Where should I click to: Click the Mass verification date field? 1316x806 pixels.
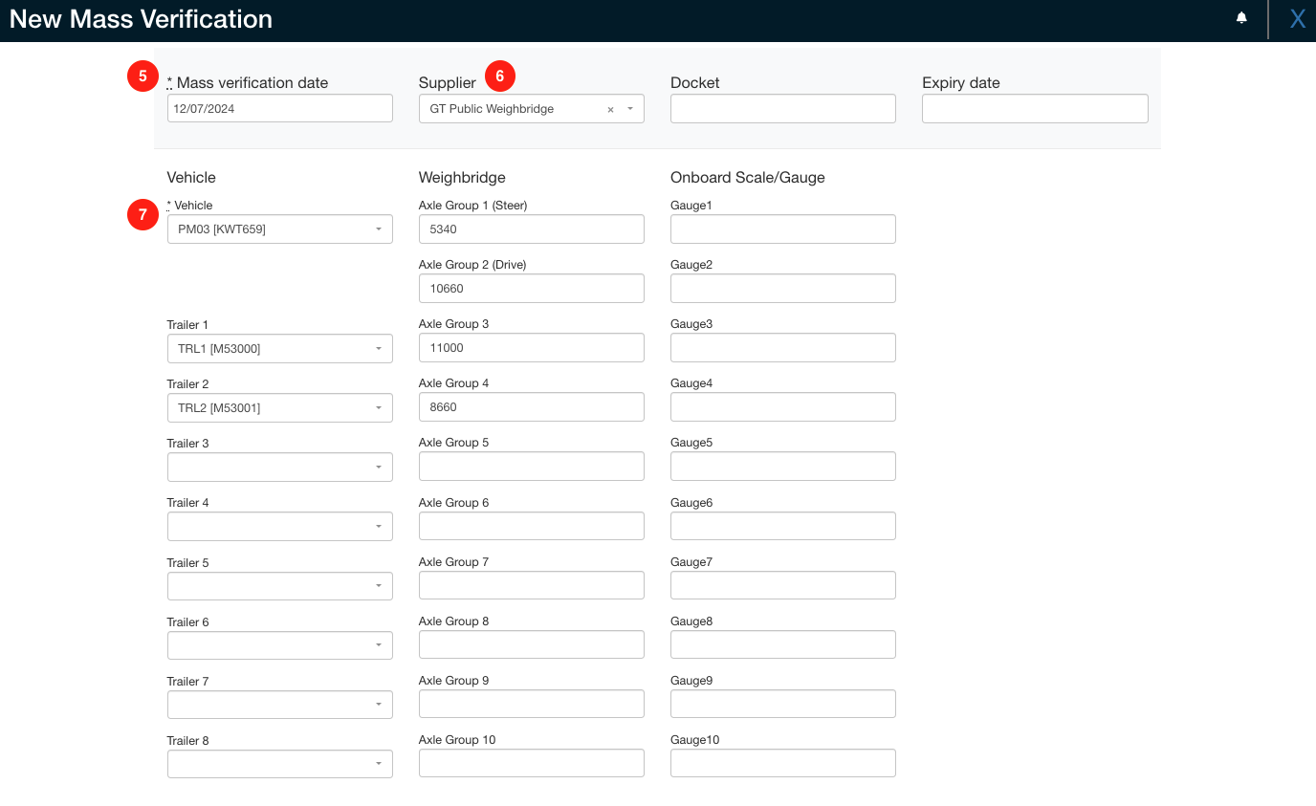pyautogui.click(x=279, y=108)
